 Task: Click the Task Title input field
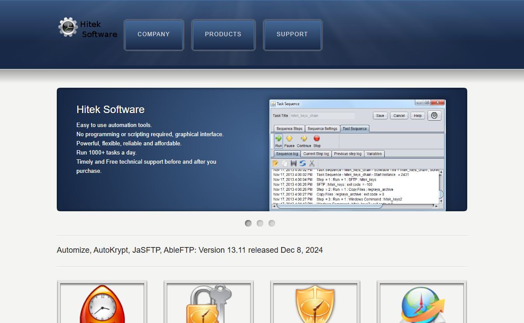click(x=322, y=116)
